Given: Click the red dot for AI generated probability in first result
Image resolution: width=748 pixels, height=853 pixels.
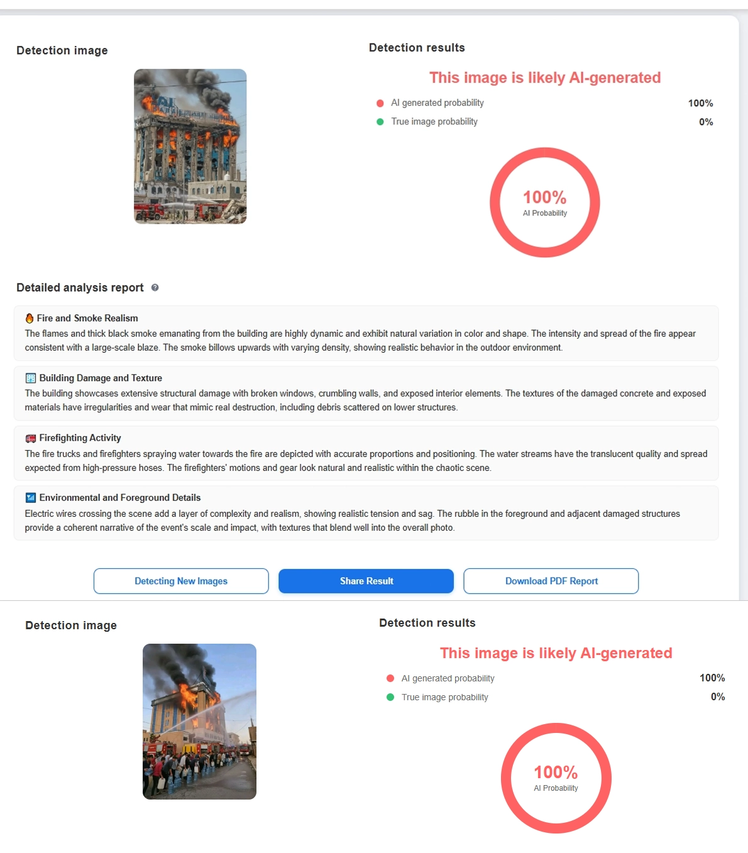Looking at the screenshot, I should [x=380, y=103].
